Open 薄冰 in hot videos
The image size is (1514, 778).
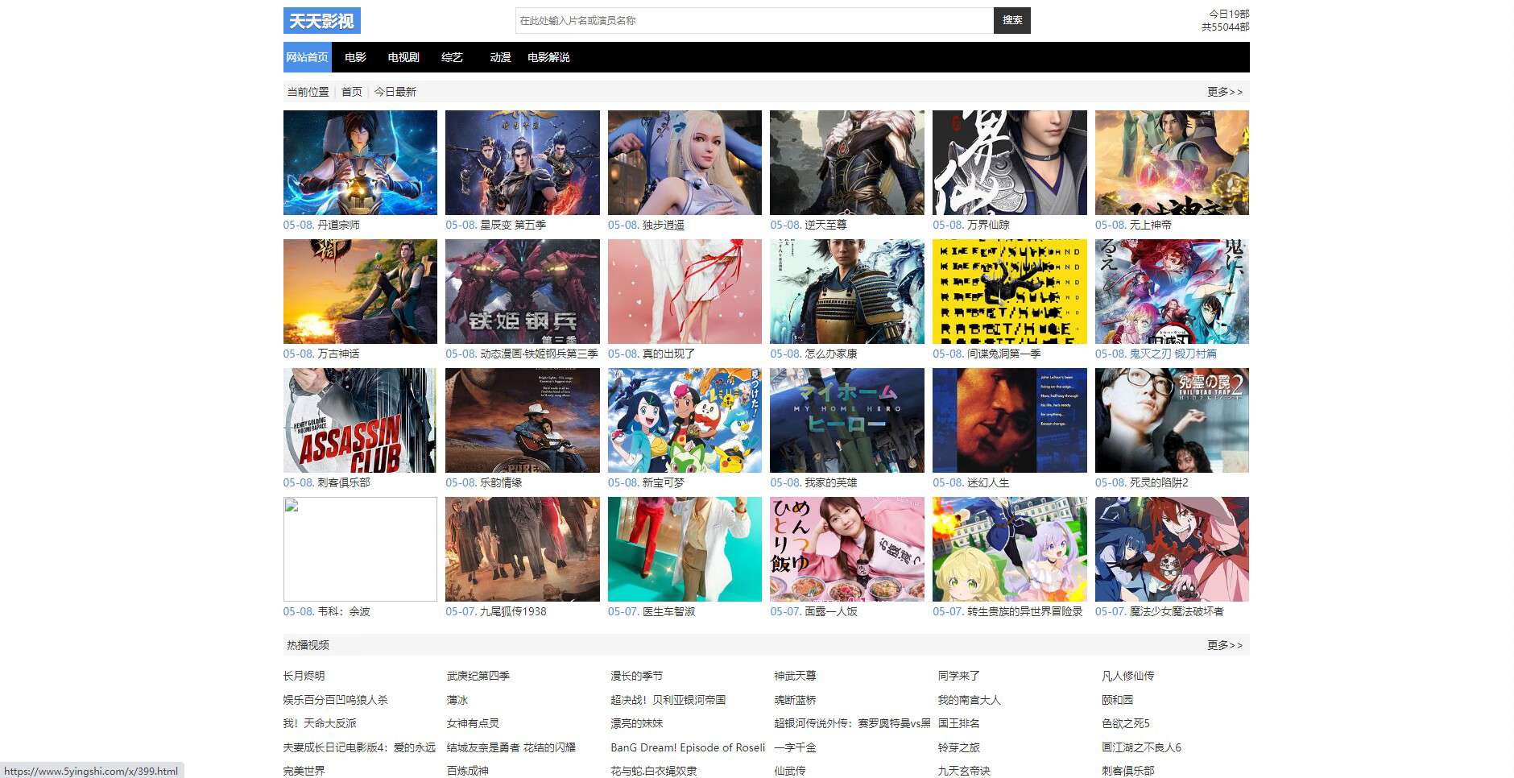pyautogui.click(x=457, y=700)
